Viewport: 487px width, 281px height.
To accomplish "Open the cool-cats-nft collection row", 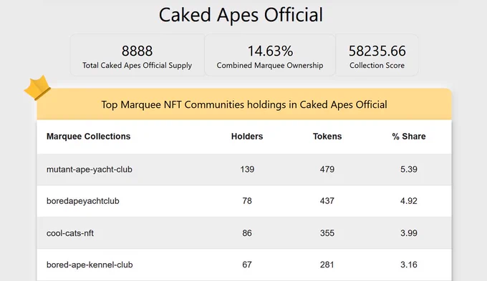I will (x=244, y=233).
